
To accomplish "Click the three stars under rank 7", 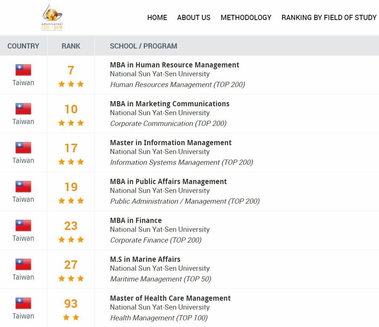I will coord(71,84).
